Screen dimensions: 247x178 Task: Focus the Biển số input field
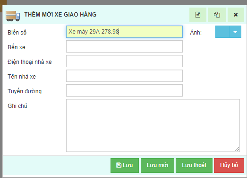pyautogui.click(x=124, y=32)
